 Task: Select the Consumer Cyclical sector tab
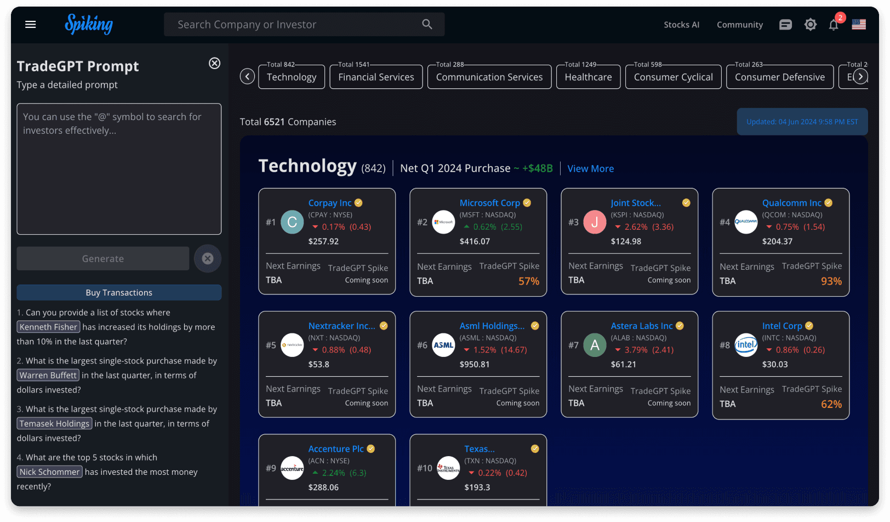coord(674,77)
